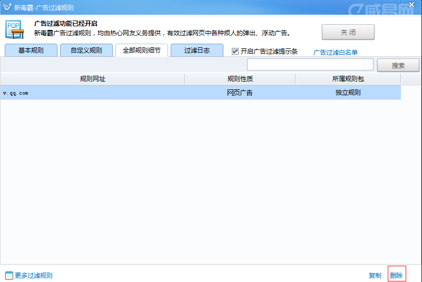Open the 自定义规则 tab
422x282 pixels.
coord(85,51)
